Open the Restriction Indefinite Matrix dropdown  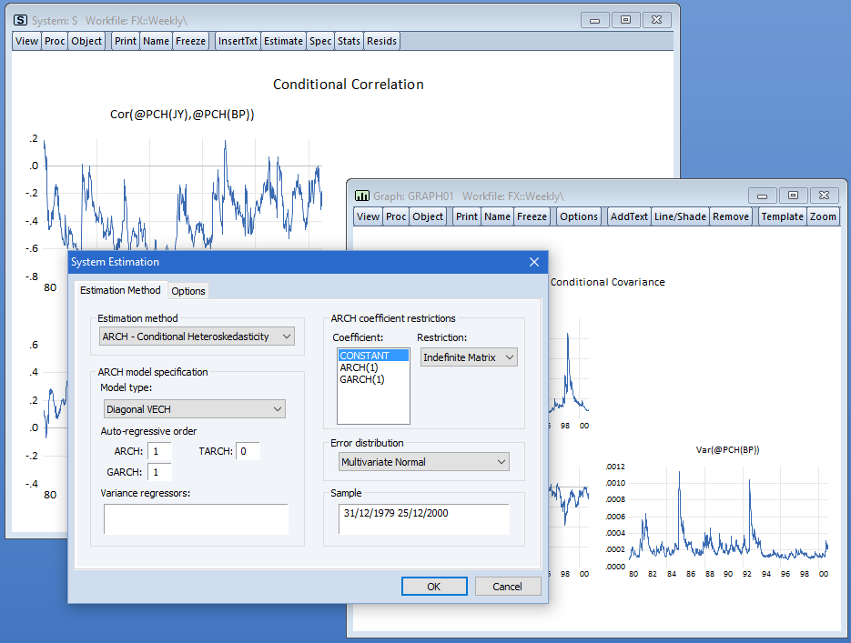point(469,357)
